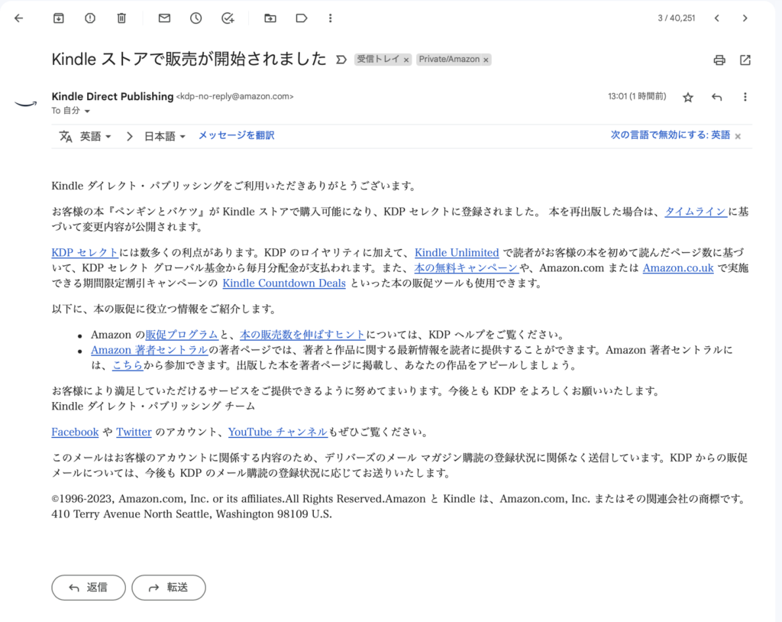Star this Kindle Direct Publishing email
782x622 pixels.
[688, 97]
